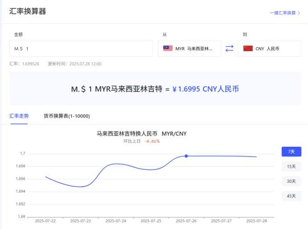Click the 1.69 y-axis label
The height and width of the screenshot is (229, 308).
click(22, 217)
